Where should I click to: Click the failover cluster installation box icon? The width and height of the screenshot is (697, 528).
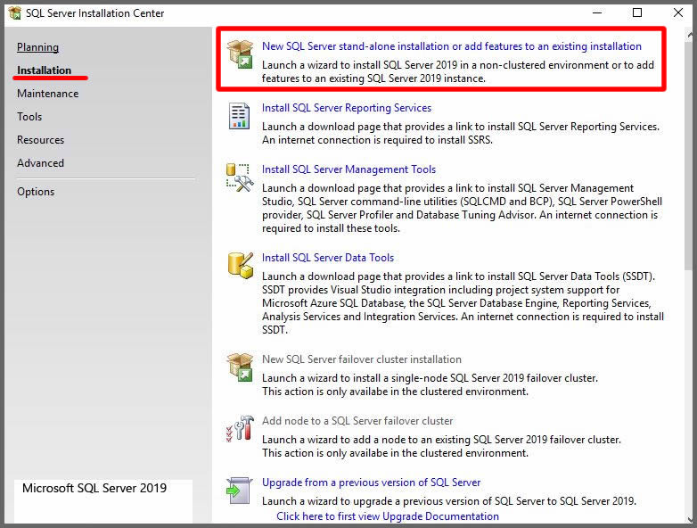pyautogui.click(x=240, y=367)
